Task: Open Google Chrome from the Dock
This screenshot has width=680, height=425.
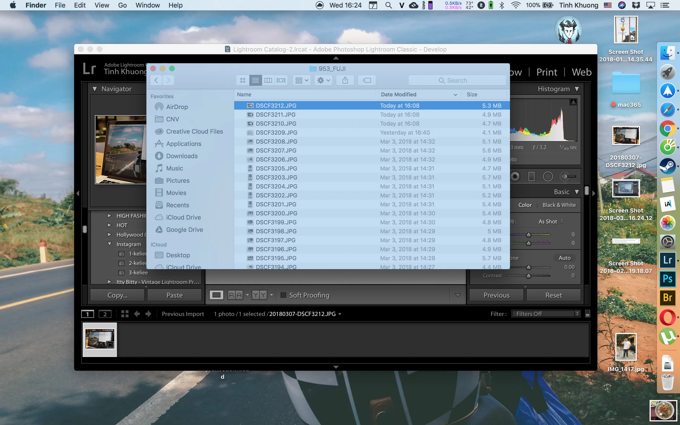Action: (667, 129)
